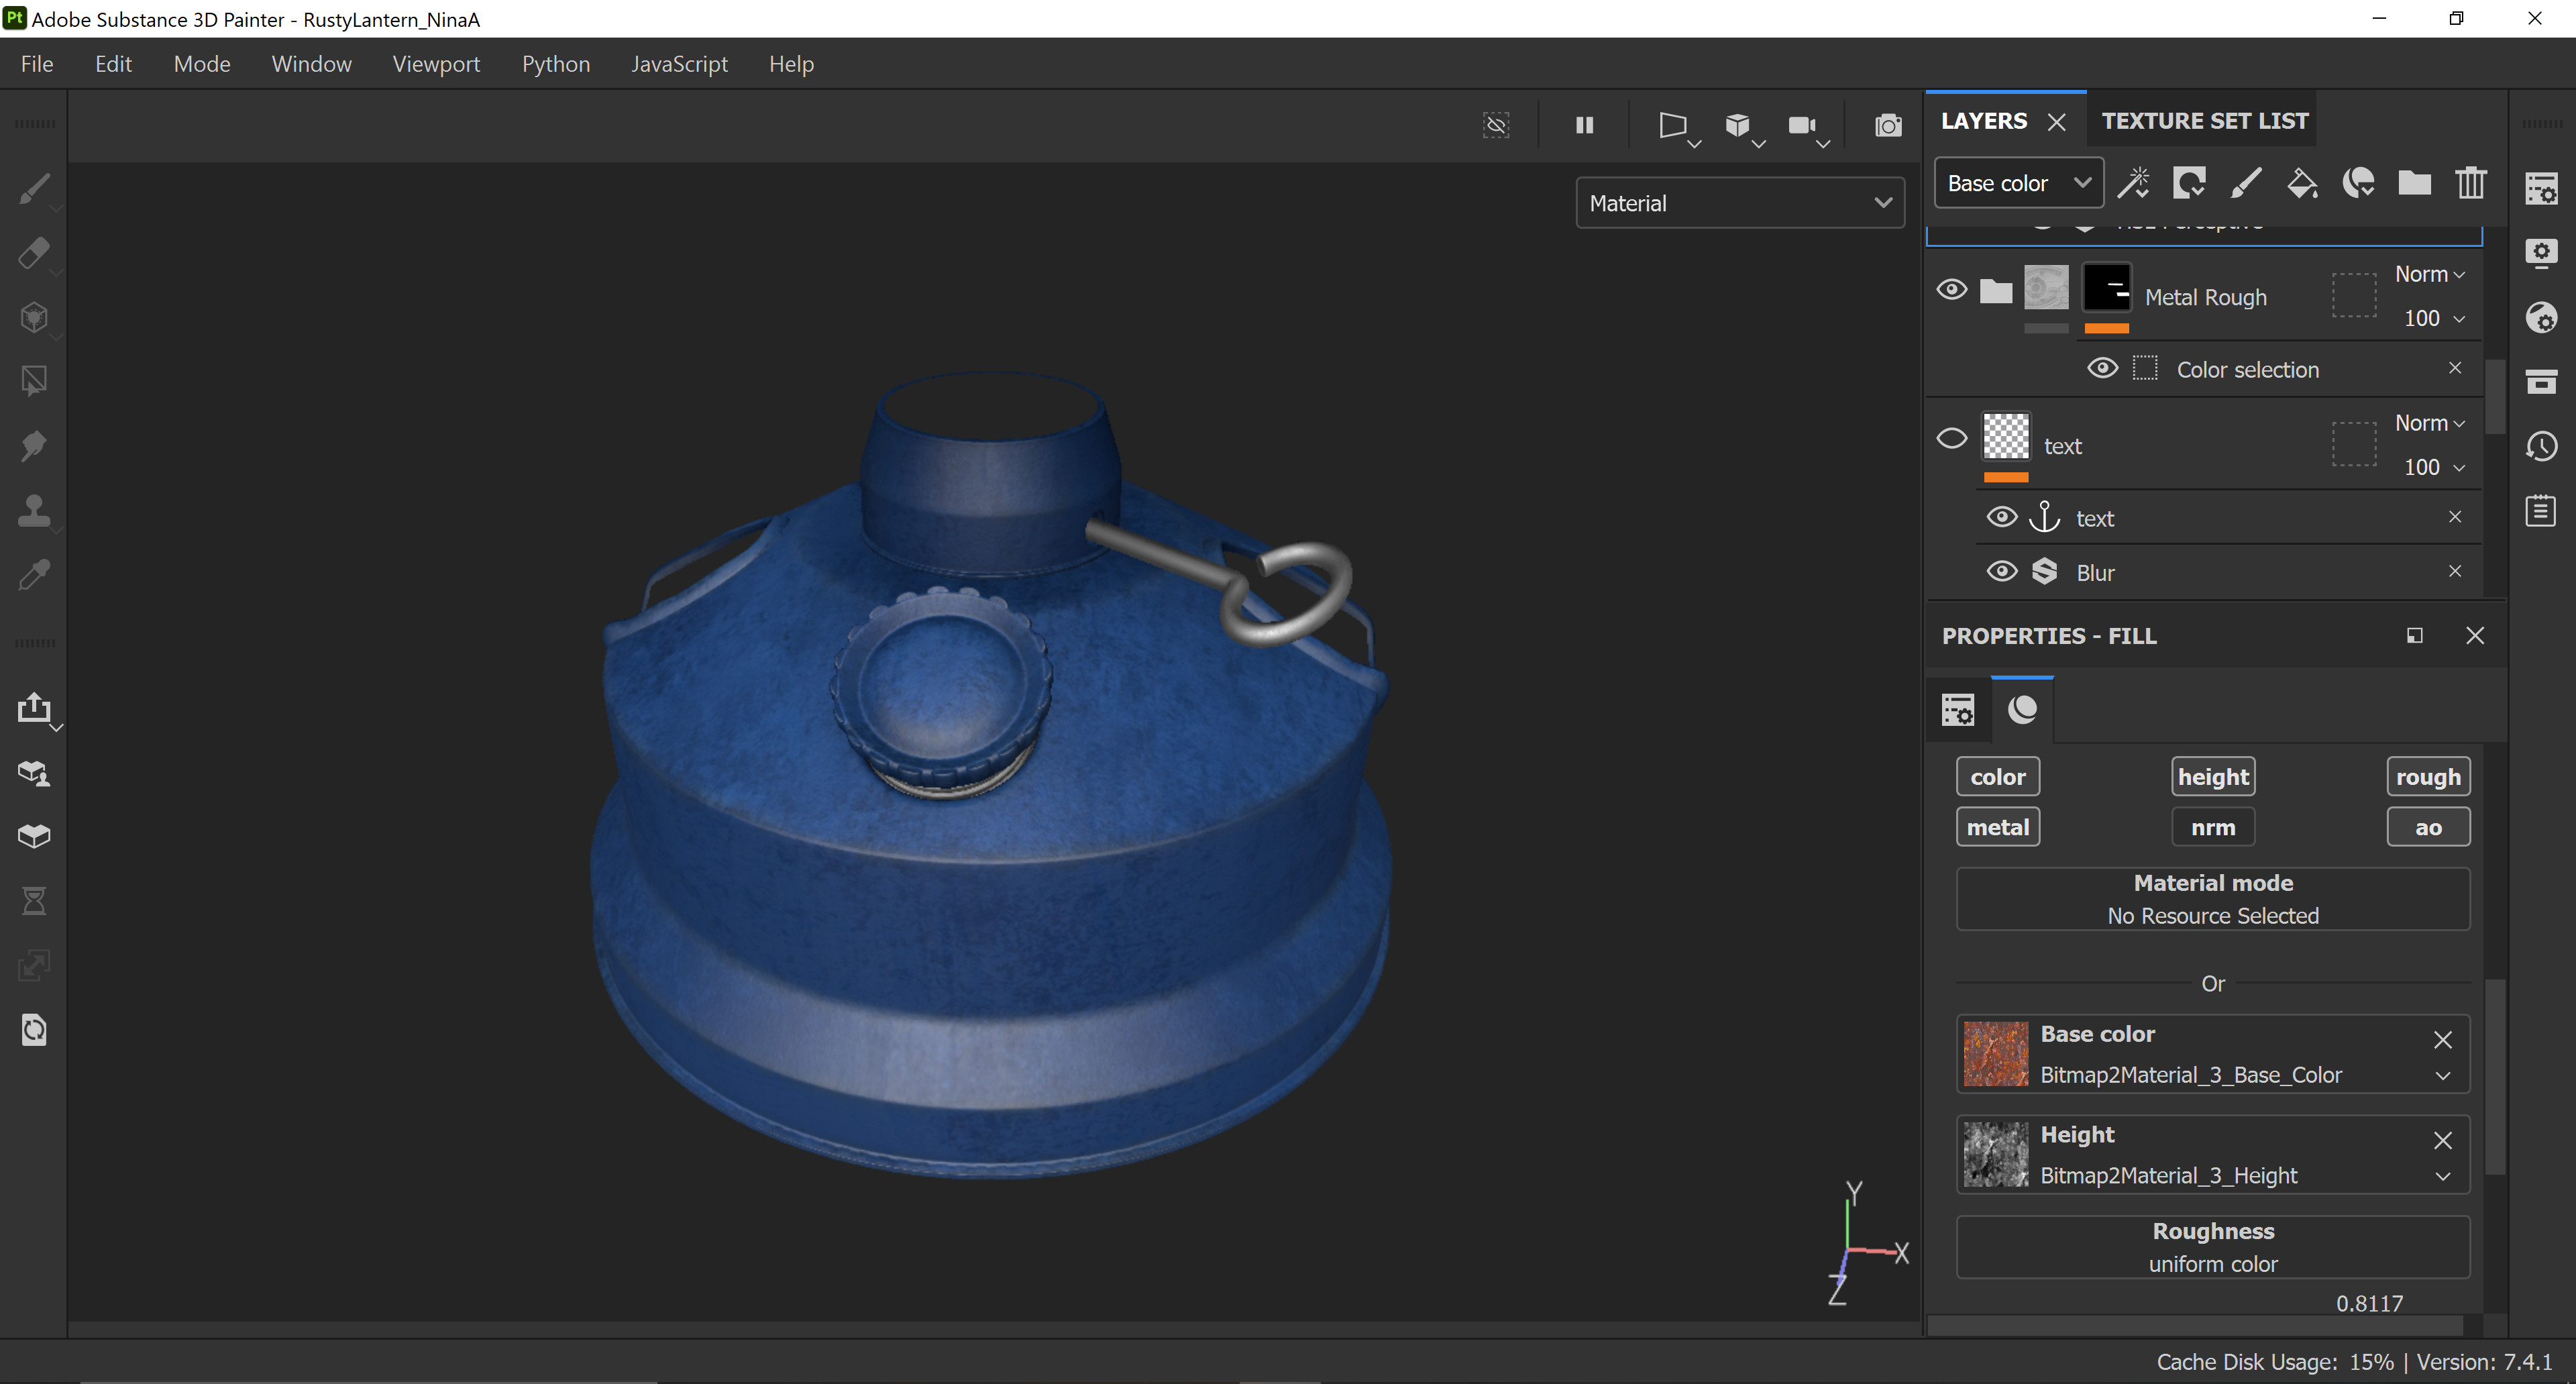Screen dimensions: 2576x1384
Task: Open the camera selection icon
Action: 1802,125
